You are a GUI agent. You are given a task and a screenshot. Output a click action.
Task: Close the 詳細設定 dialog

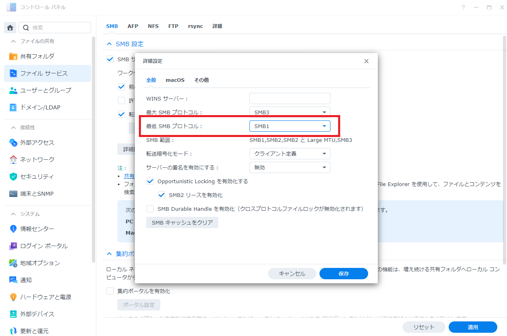click(366, 61)
